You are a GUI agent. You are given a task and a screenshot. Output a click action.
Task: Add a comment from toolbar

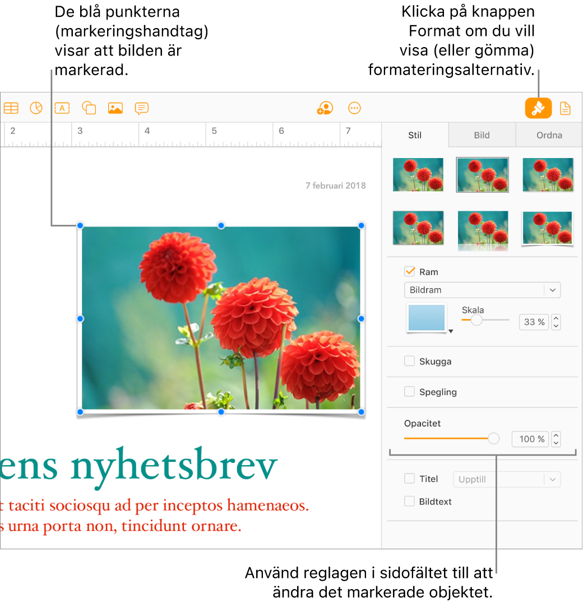(x=142, y=108)
